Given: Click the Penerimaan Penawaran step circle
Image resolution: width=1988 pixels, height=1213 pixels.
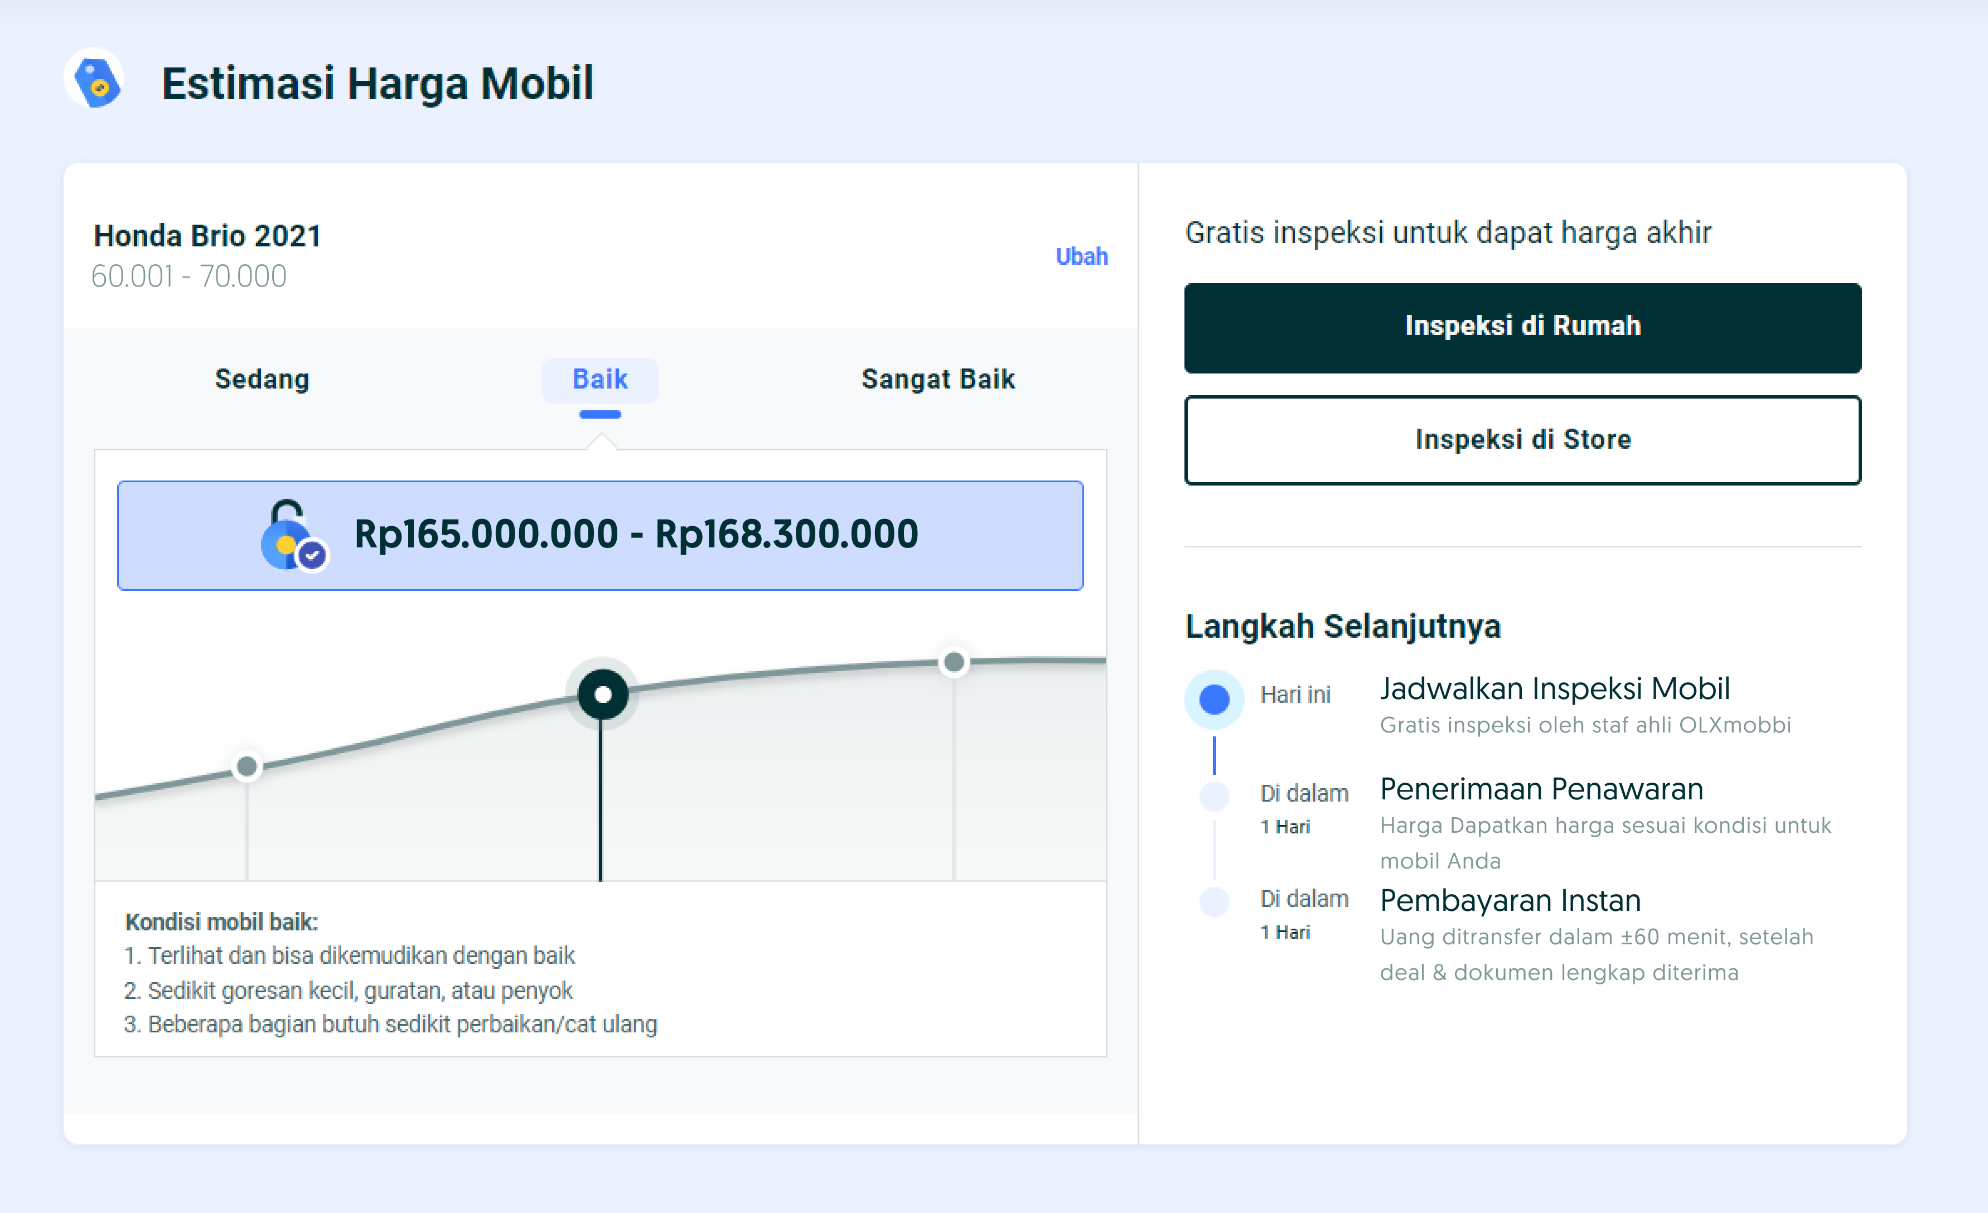Looking at the screenshot, I should 1213,796.
